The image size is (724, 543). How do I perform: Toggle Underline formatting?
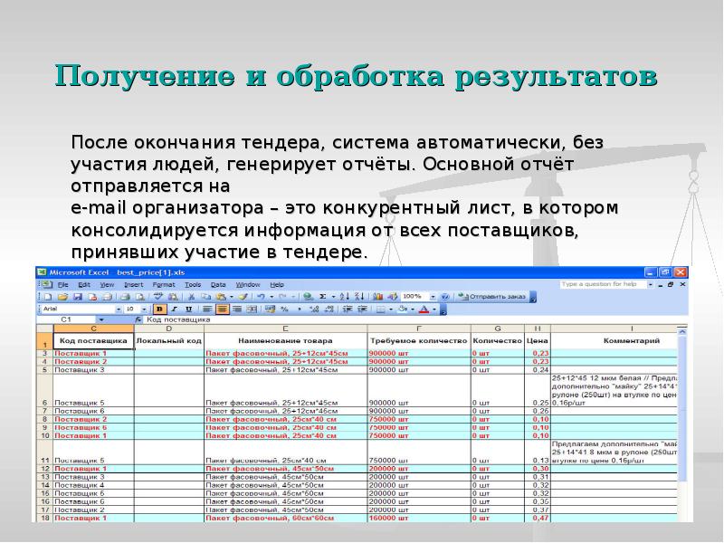(188, 309)
